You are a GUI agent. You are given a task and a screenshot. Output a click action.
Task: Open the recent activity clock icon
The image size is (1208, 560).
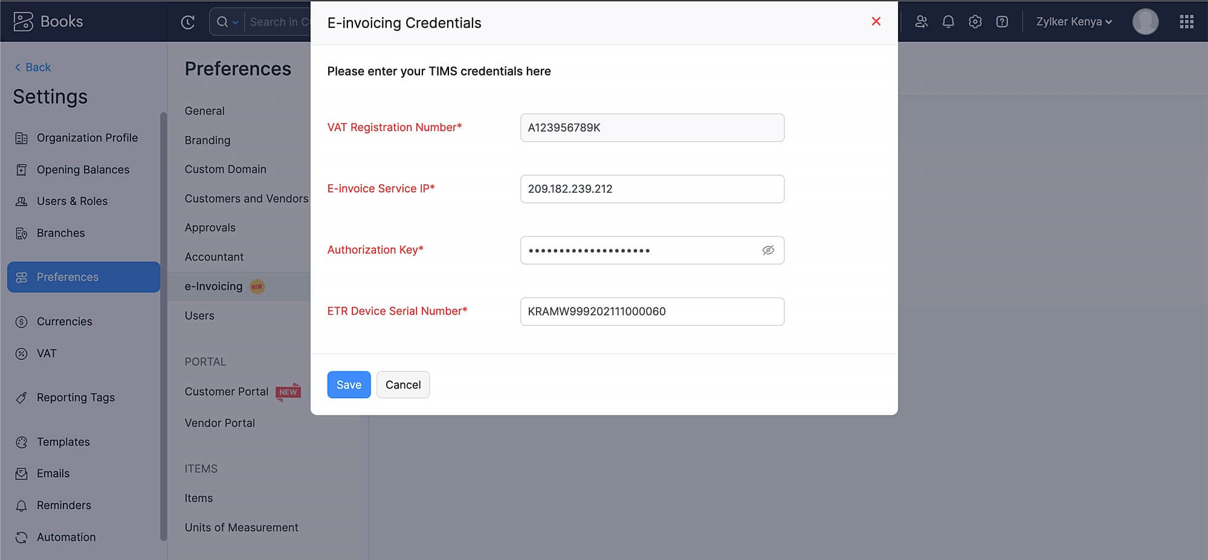coord(188,22)
